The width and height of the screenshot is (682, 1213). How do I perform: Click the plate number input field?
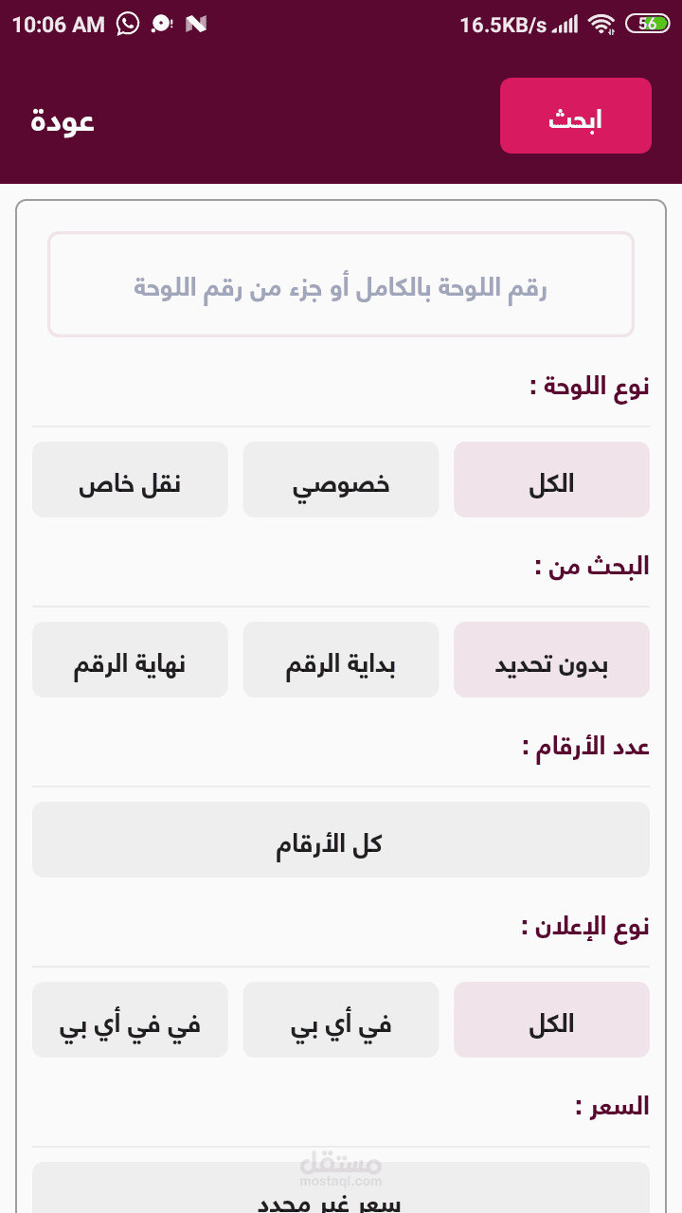coord(341,284)
